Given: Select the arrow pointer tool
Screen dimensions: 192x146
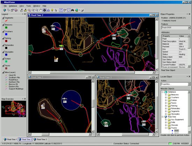Looking at the screenshot, I should click(56, 10).
